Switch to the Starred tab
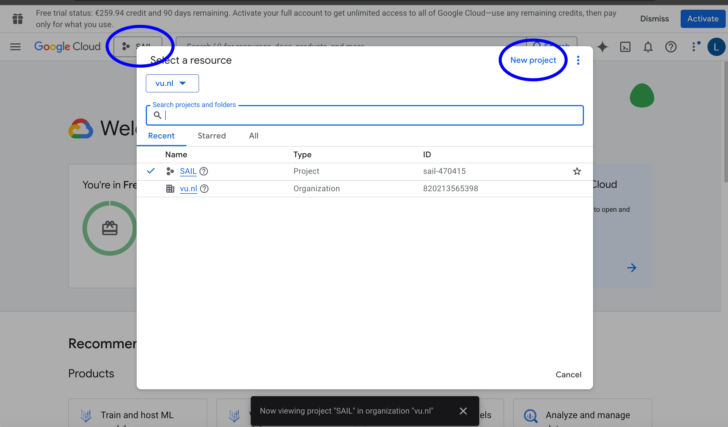The width and height of the screenshot is (728, 427). point(211,136)
